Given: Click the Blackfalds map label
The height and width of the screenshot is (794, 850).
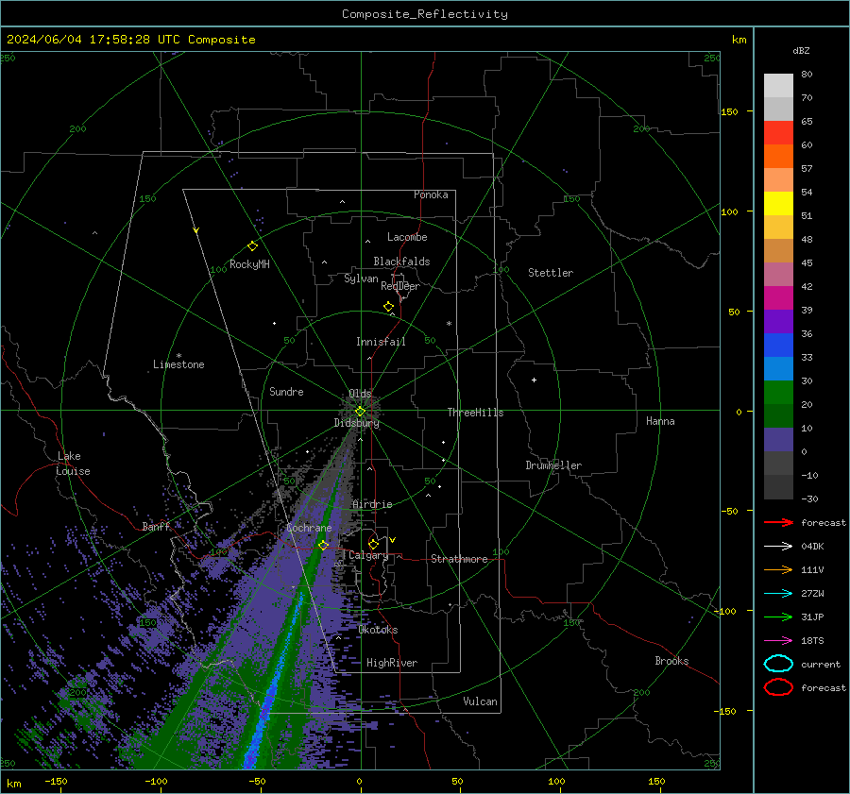Looking at the screenshot, I should point(401,262).
